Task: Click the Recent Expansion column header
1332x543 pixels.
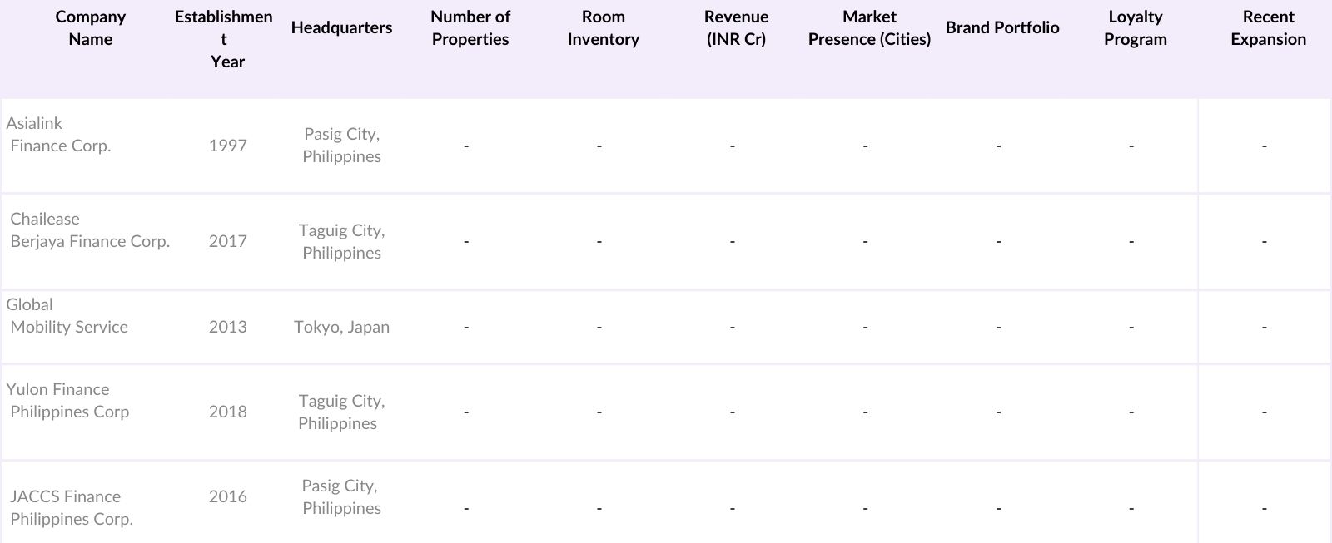Action: (x=1268, y=28)
